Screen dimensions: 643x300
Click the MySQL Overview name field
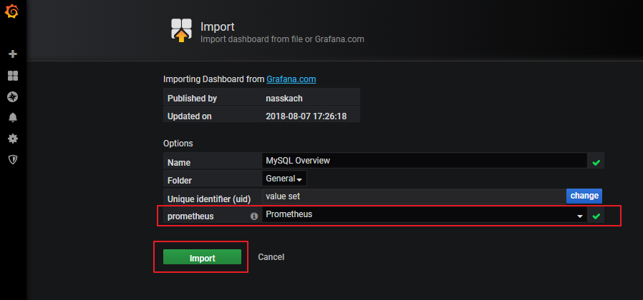(425, 161)
